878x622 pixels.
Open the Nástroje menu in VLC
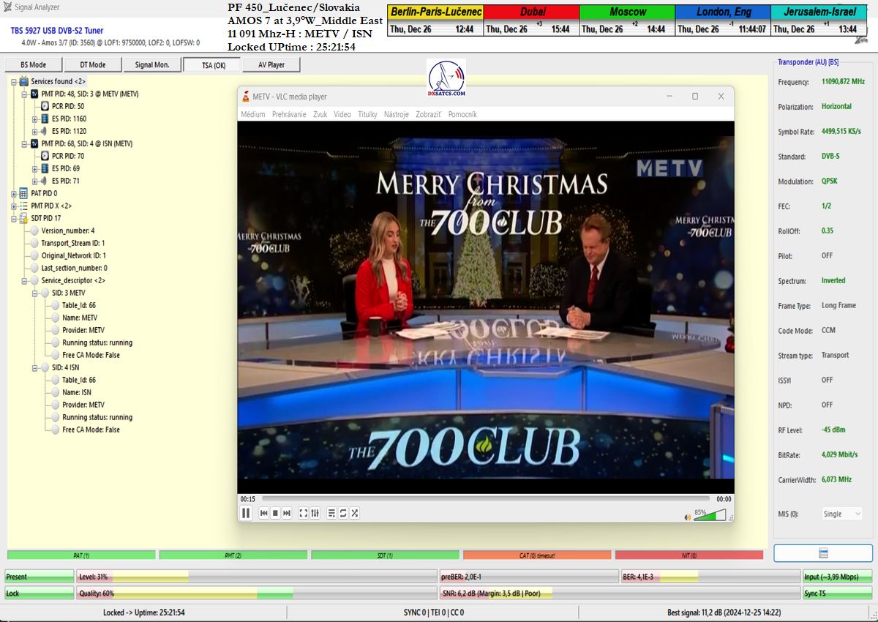396,115
